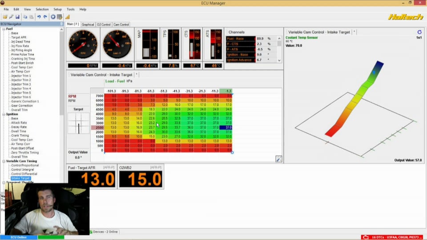
Task: Select Inj Flow Rate tree item
Action: (20, 46)
